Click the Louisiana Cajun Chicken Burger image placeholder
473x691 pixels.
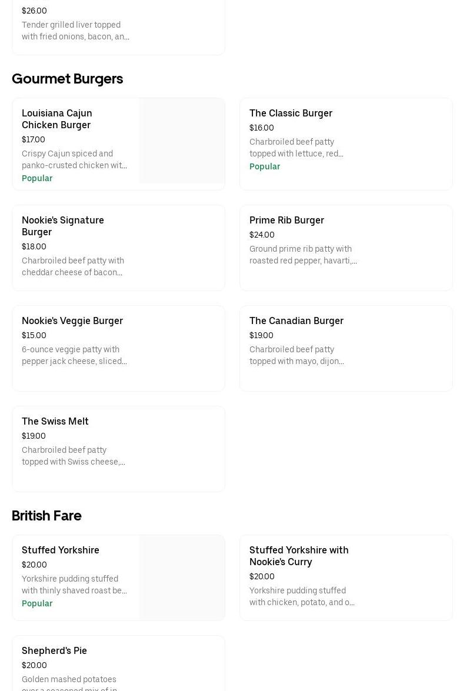tap(182, 141)
